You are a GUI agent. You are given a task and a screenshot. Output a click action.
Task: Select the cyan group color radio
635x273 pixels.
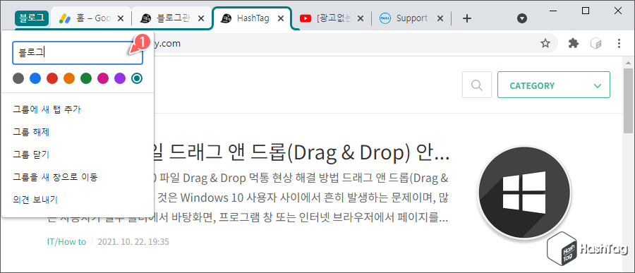[137, 78]
